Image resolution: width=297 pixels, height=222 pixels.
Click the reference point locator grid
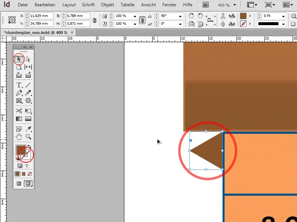[x=12, y=20]
